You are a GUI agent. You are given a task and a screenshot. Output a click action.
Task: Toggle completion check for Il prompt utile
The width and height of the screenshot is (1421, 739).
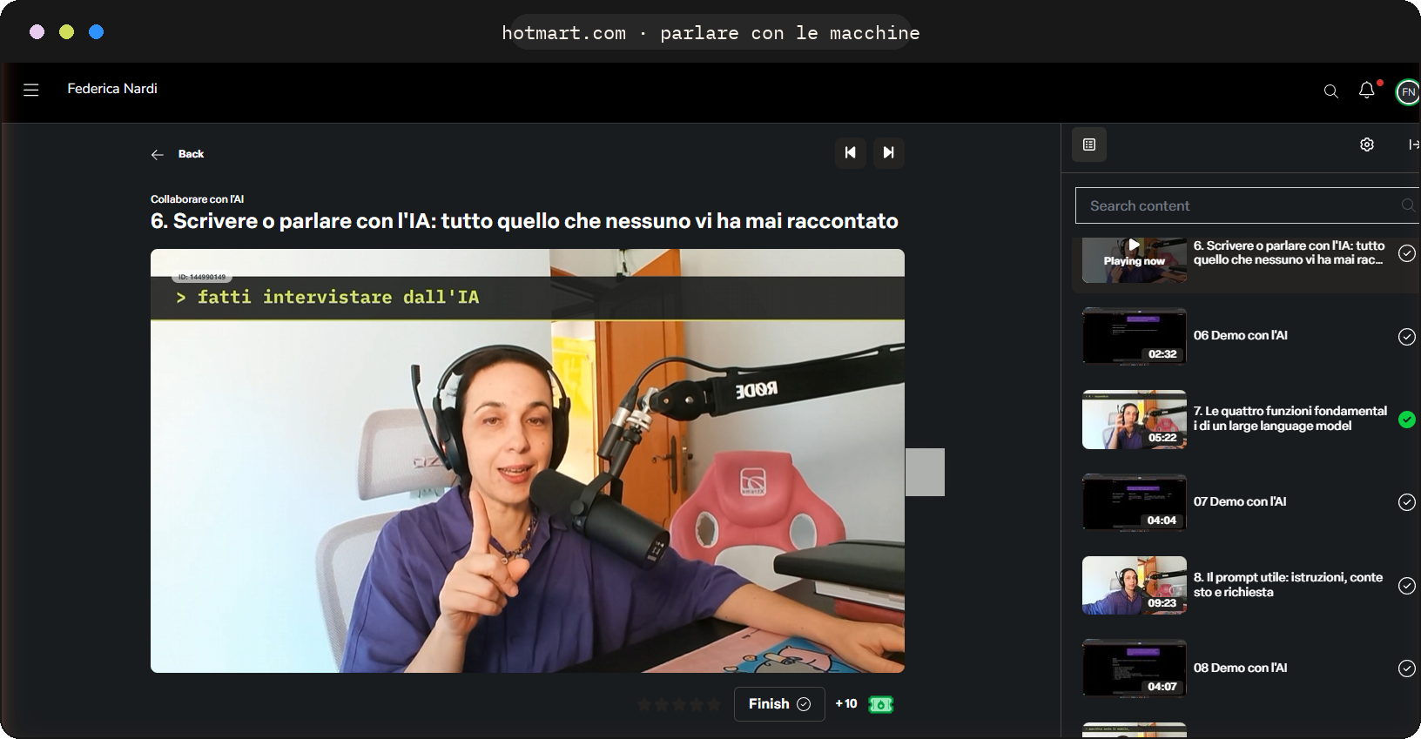(x=1407, y=586)
